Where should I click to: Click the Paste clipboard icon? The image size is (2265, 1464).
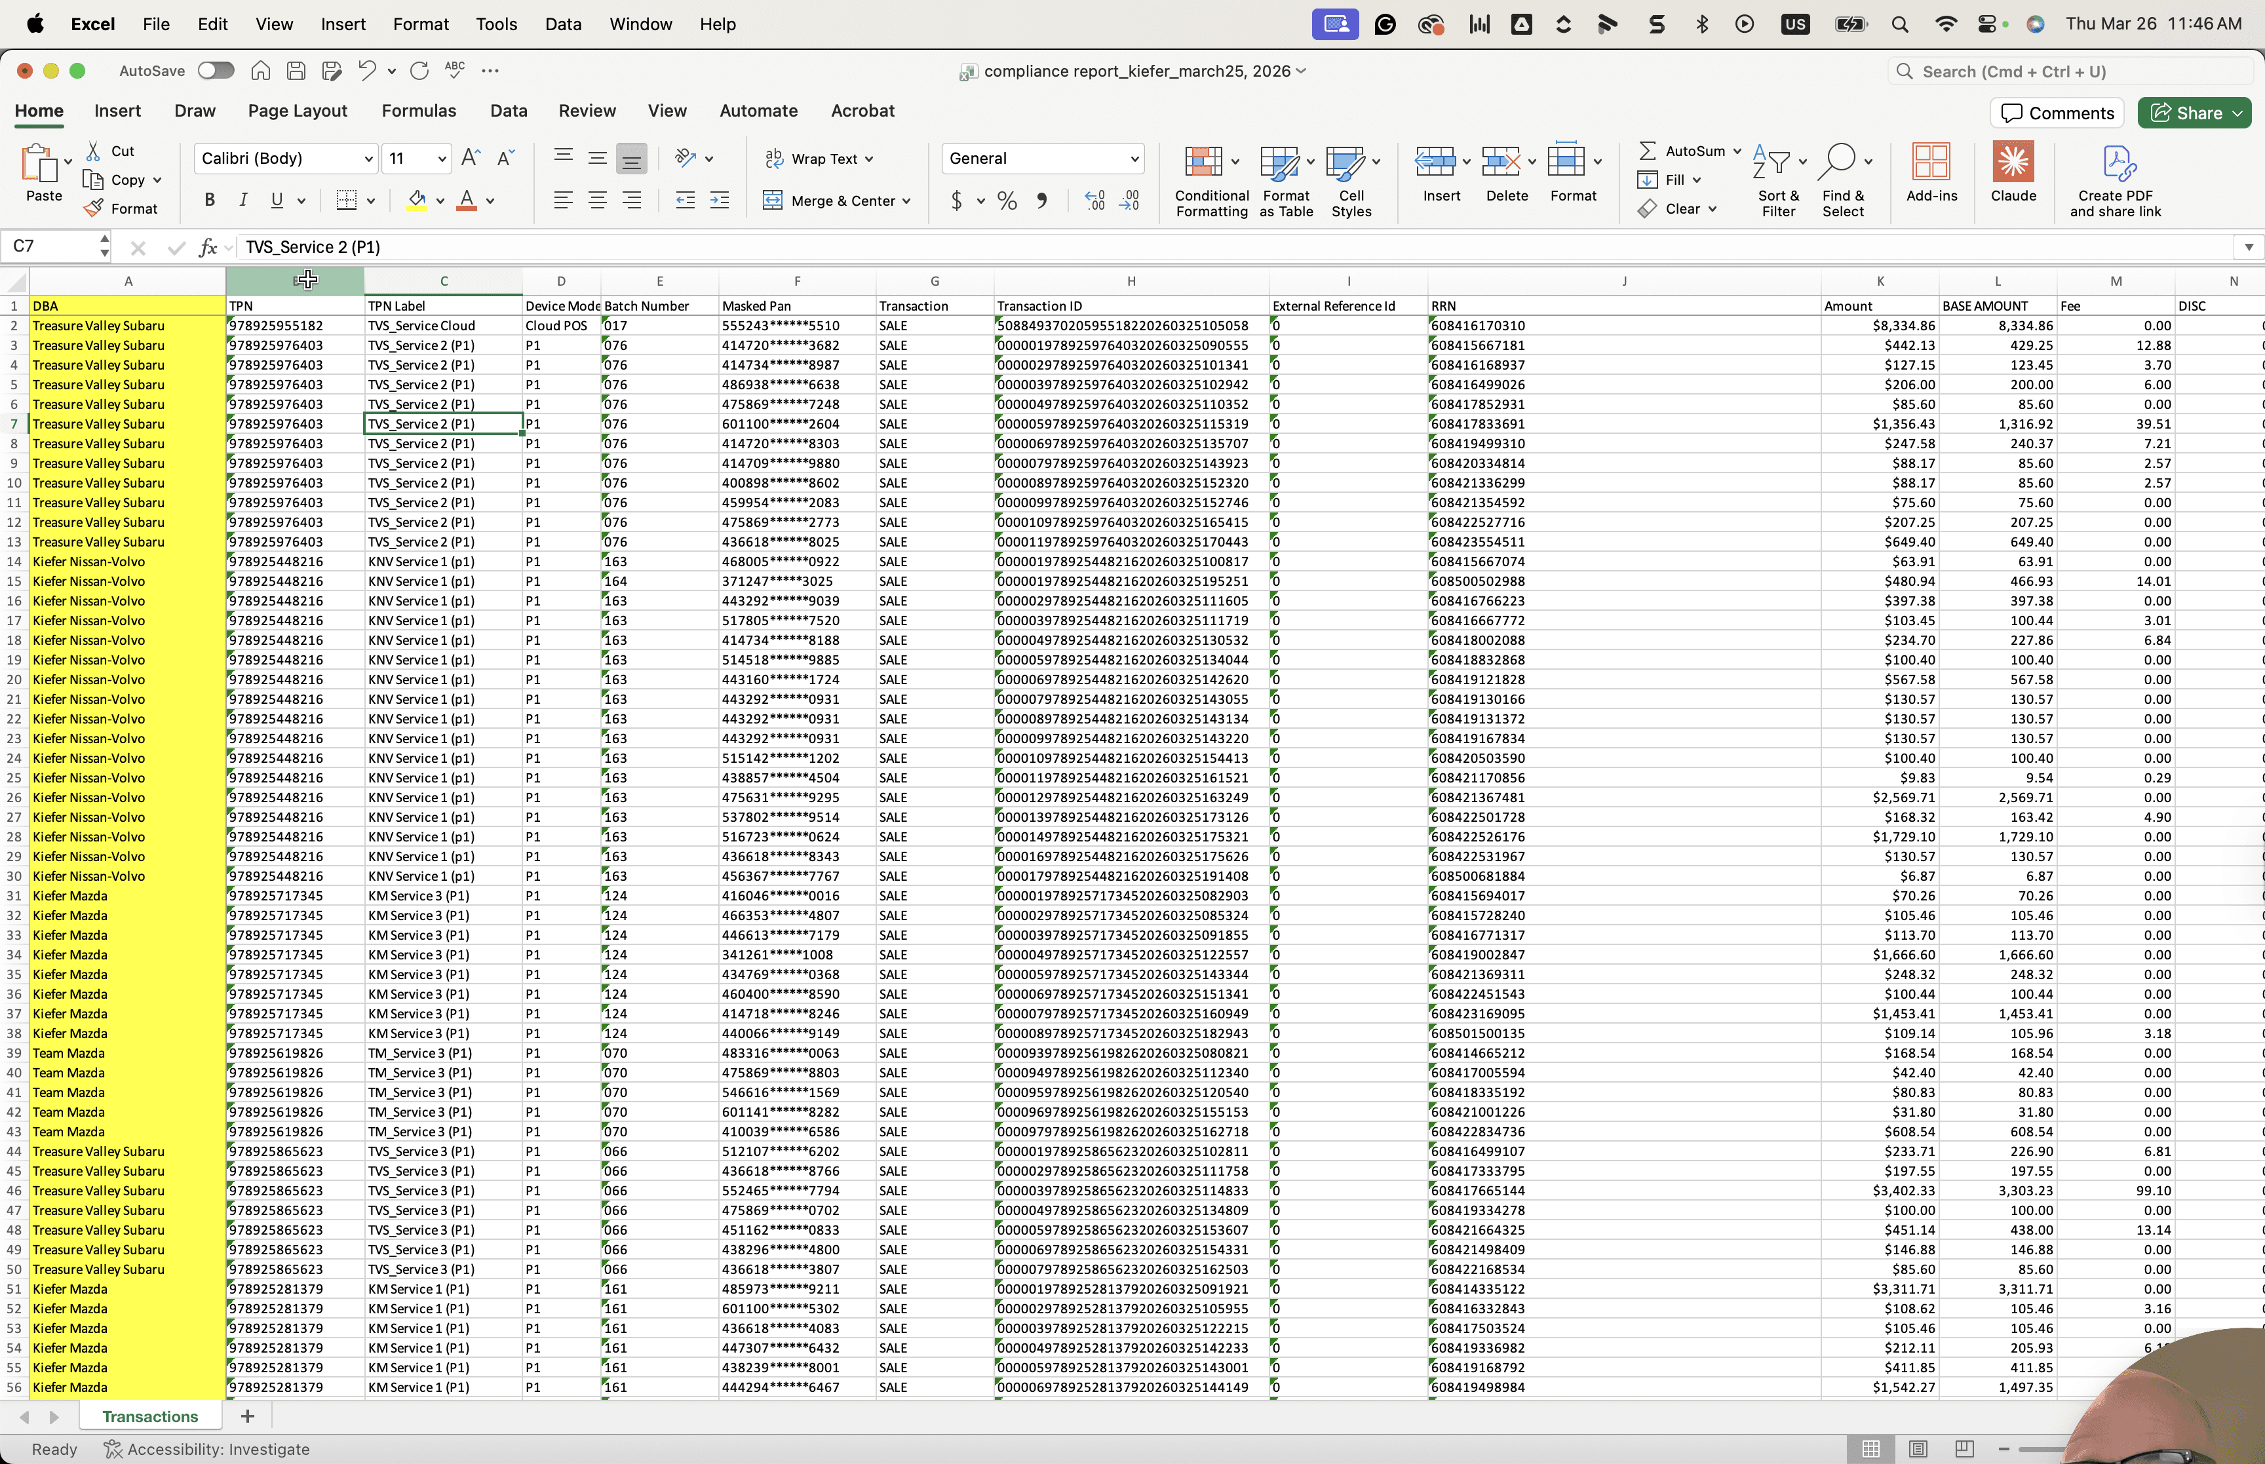click(x=39, y=164)
